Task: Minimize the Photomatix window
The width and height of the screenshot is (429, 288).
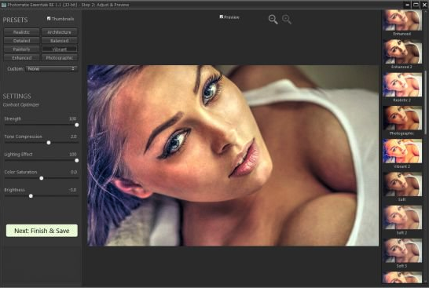Action: click(407, 5)
